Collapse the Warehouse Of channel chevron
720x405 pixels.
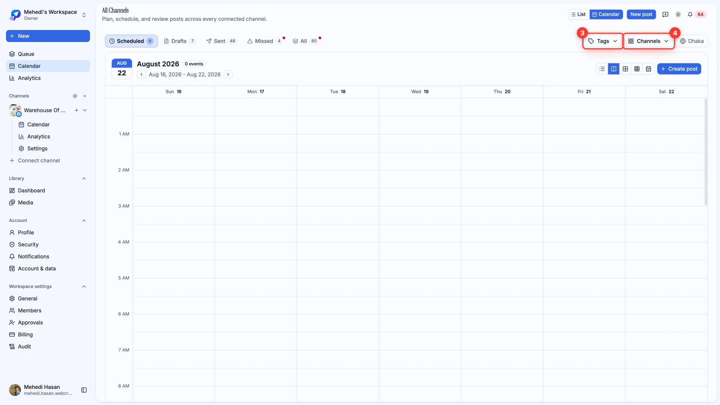(85, 110)
